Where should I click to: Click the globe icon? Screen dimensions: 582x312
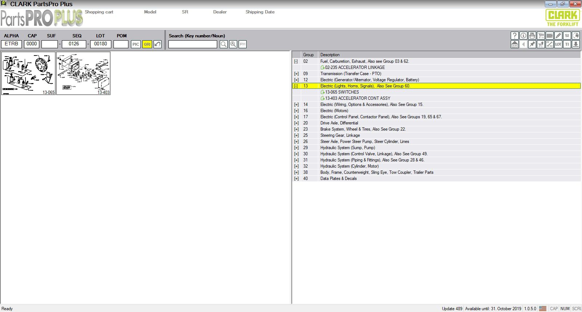576,36
